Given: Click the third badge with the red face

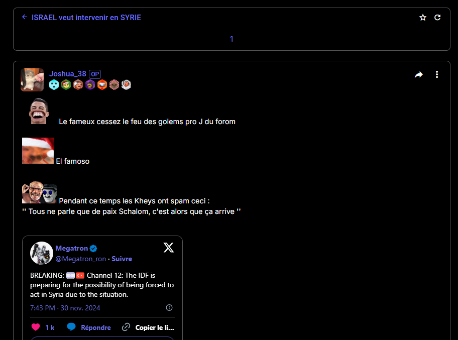Looking at the screenshot, I should pos(78,85).
